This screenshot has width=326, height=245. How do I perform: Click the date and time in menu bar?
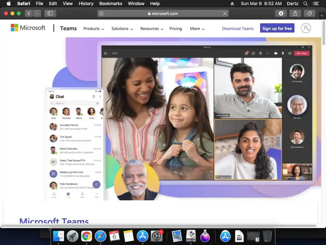tap(261, 4)
